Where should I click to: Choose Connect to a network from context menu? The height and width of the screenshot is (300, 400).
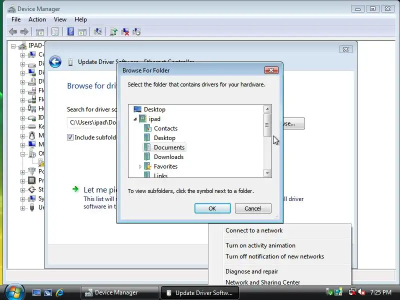pyautogui.click(x=279, y=230)
